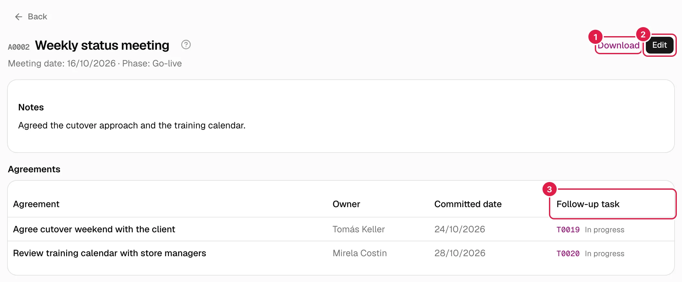Click owner Mirela Costin

(x=360, y=253)
